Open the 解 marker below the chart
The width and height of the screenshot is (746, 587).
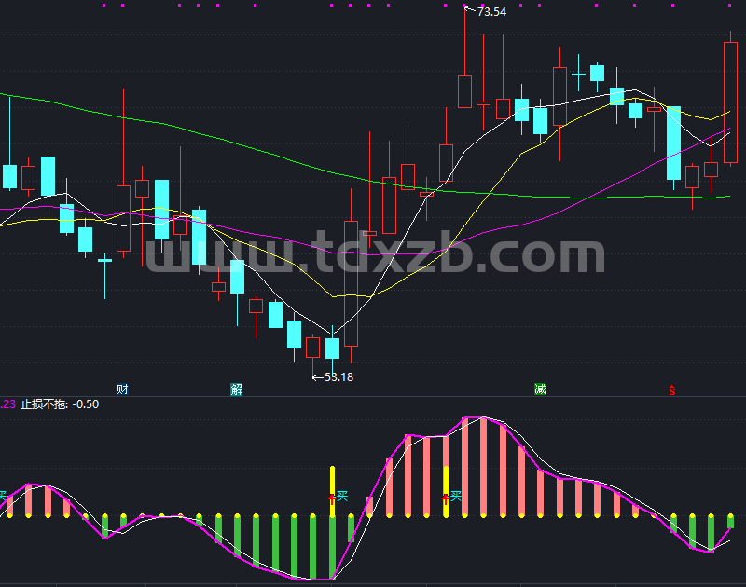237,389
